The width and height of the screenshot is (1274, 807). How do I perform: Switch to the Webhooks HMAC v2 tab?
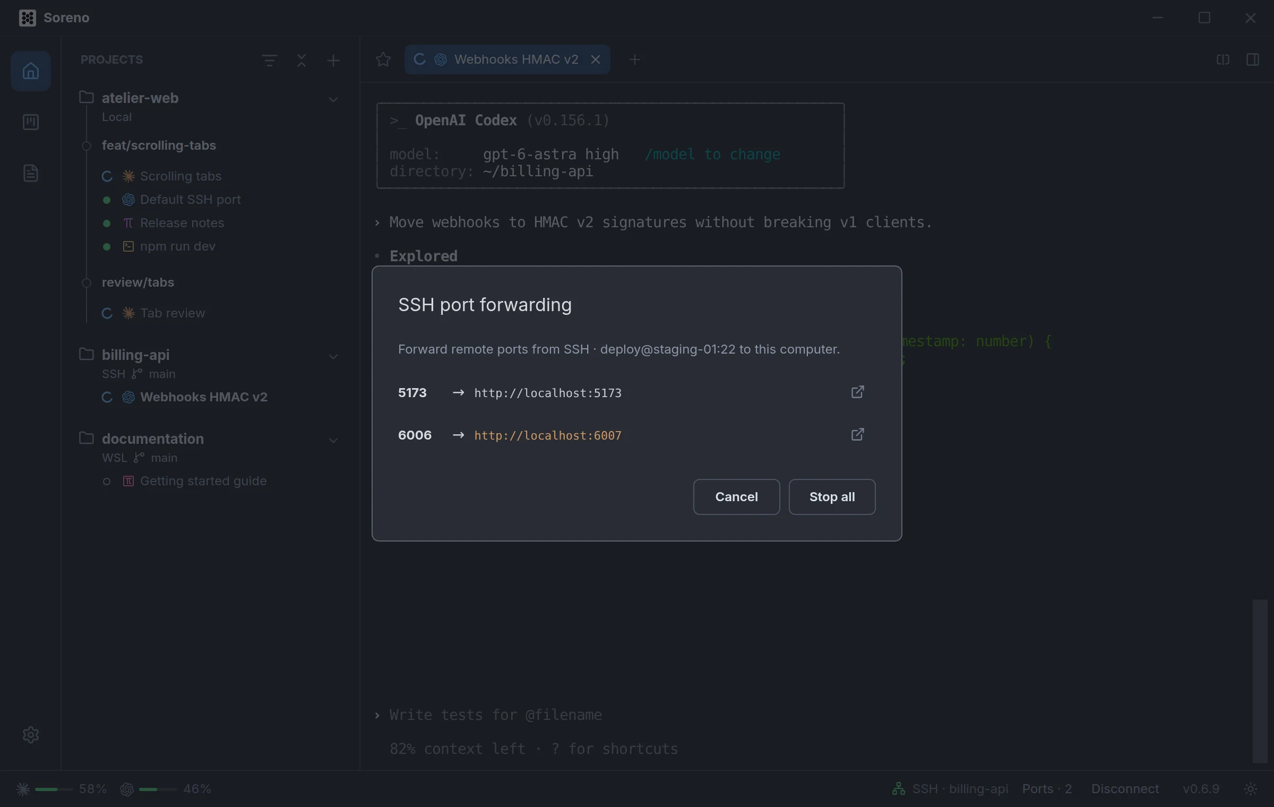tap(507, 59)
